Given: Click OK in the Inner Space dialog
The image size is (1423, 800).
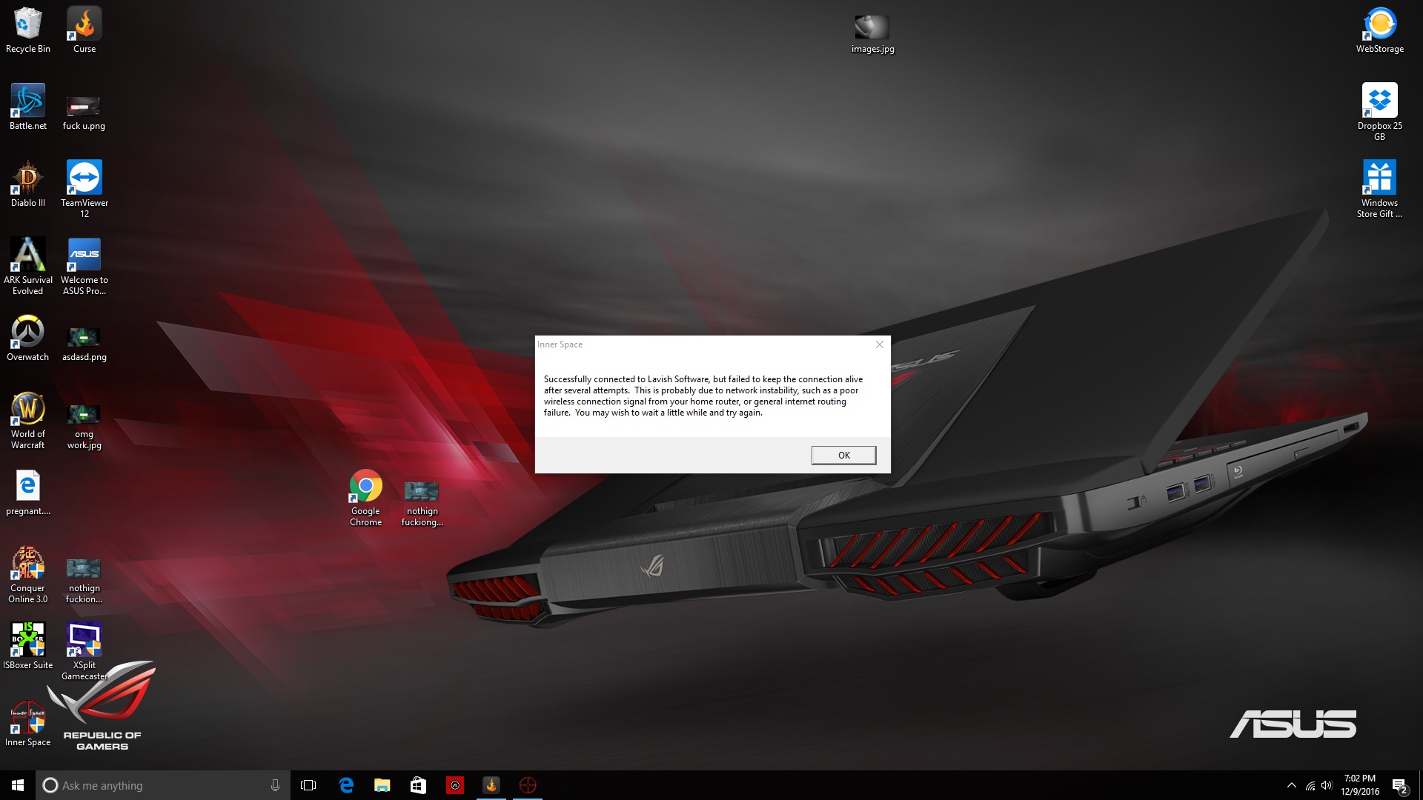Looking at the screenshot, I should pos(843,455).
